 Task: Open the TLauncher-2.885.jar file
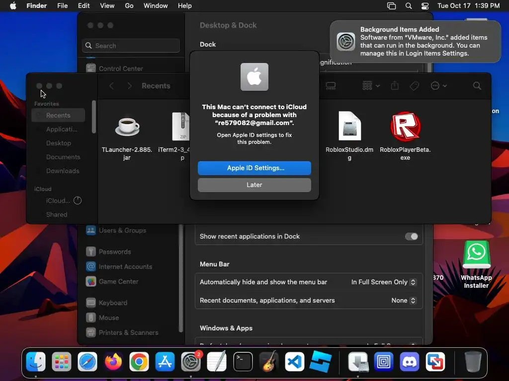(127, 137)
